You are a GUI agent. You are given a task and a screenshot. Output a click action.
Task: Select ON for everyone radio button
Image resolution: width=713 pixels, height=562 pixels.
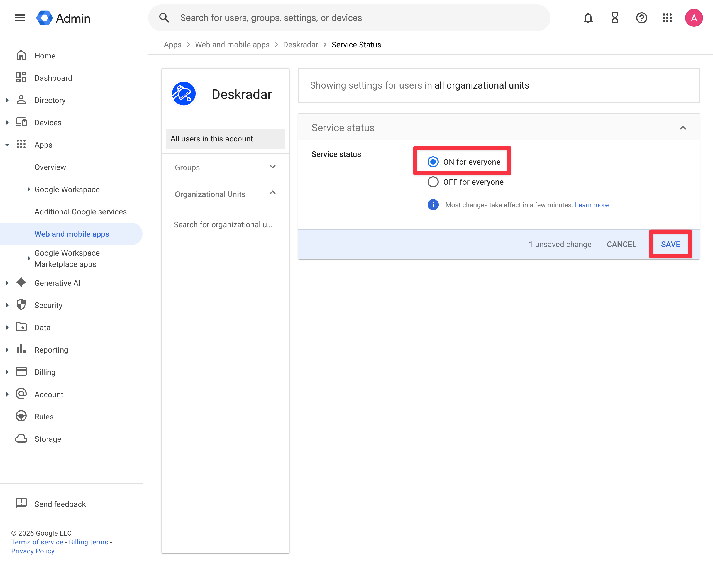(433, 162)
